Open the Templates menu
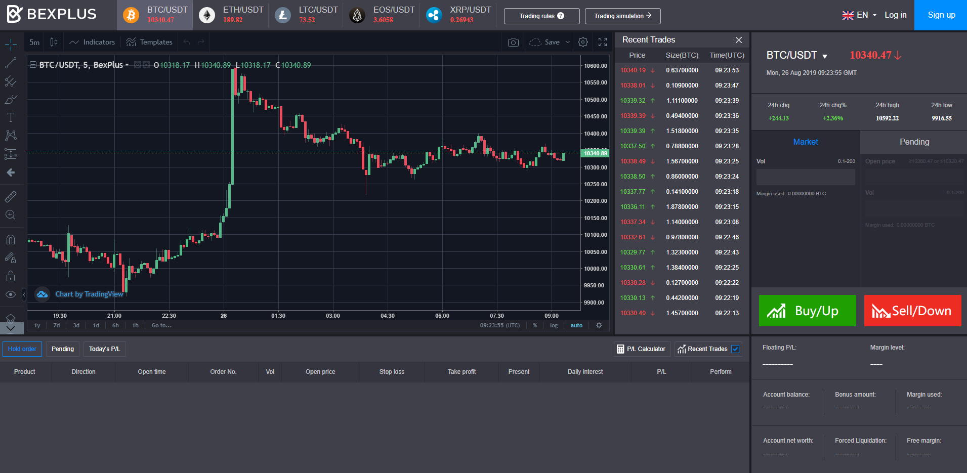The width and height of the screenshot is (967, 473). point(149,42)
